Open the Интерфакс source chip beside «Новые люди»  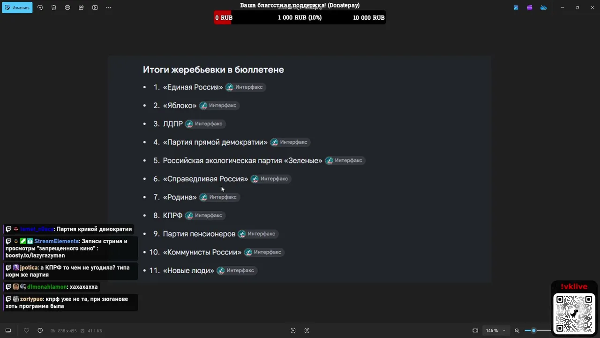click(237, 270)
